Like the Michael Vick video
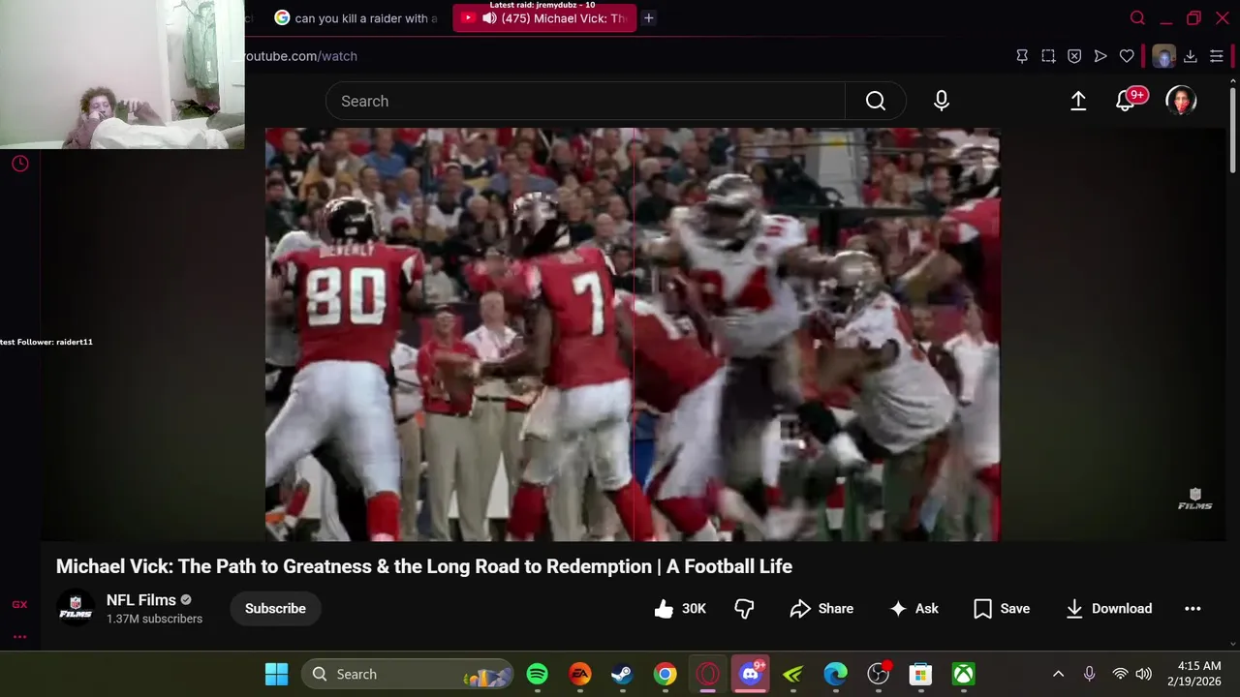This screenshot has width=1240, height=697. coord(680,608)
